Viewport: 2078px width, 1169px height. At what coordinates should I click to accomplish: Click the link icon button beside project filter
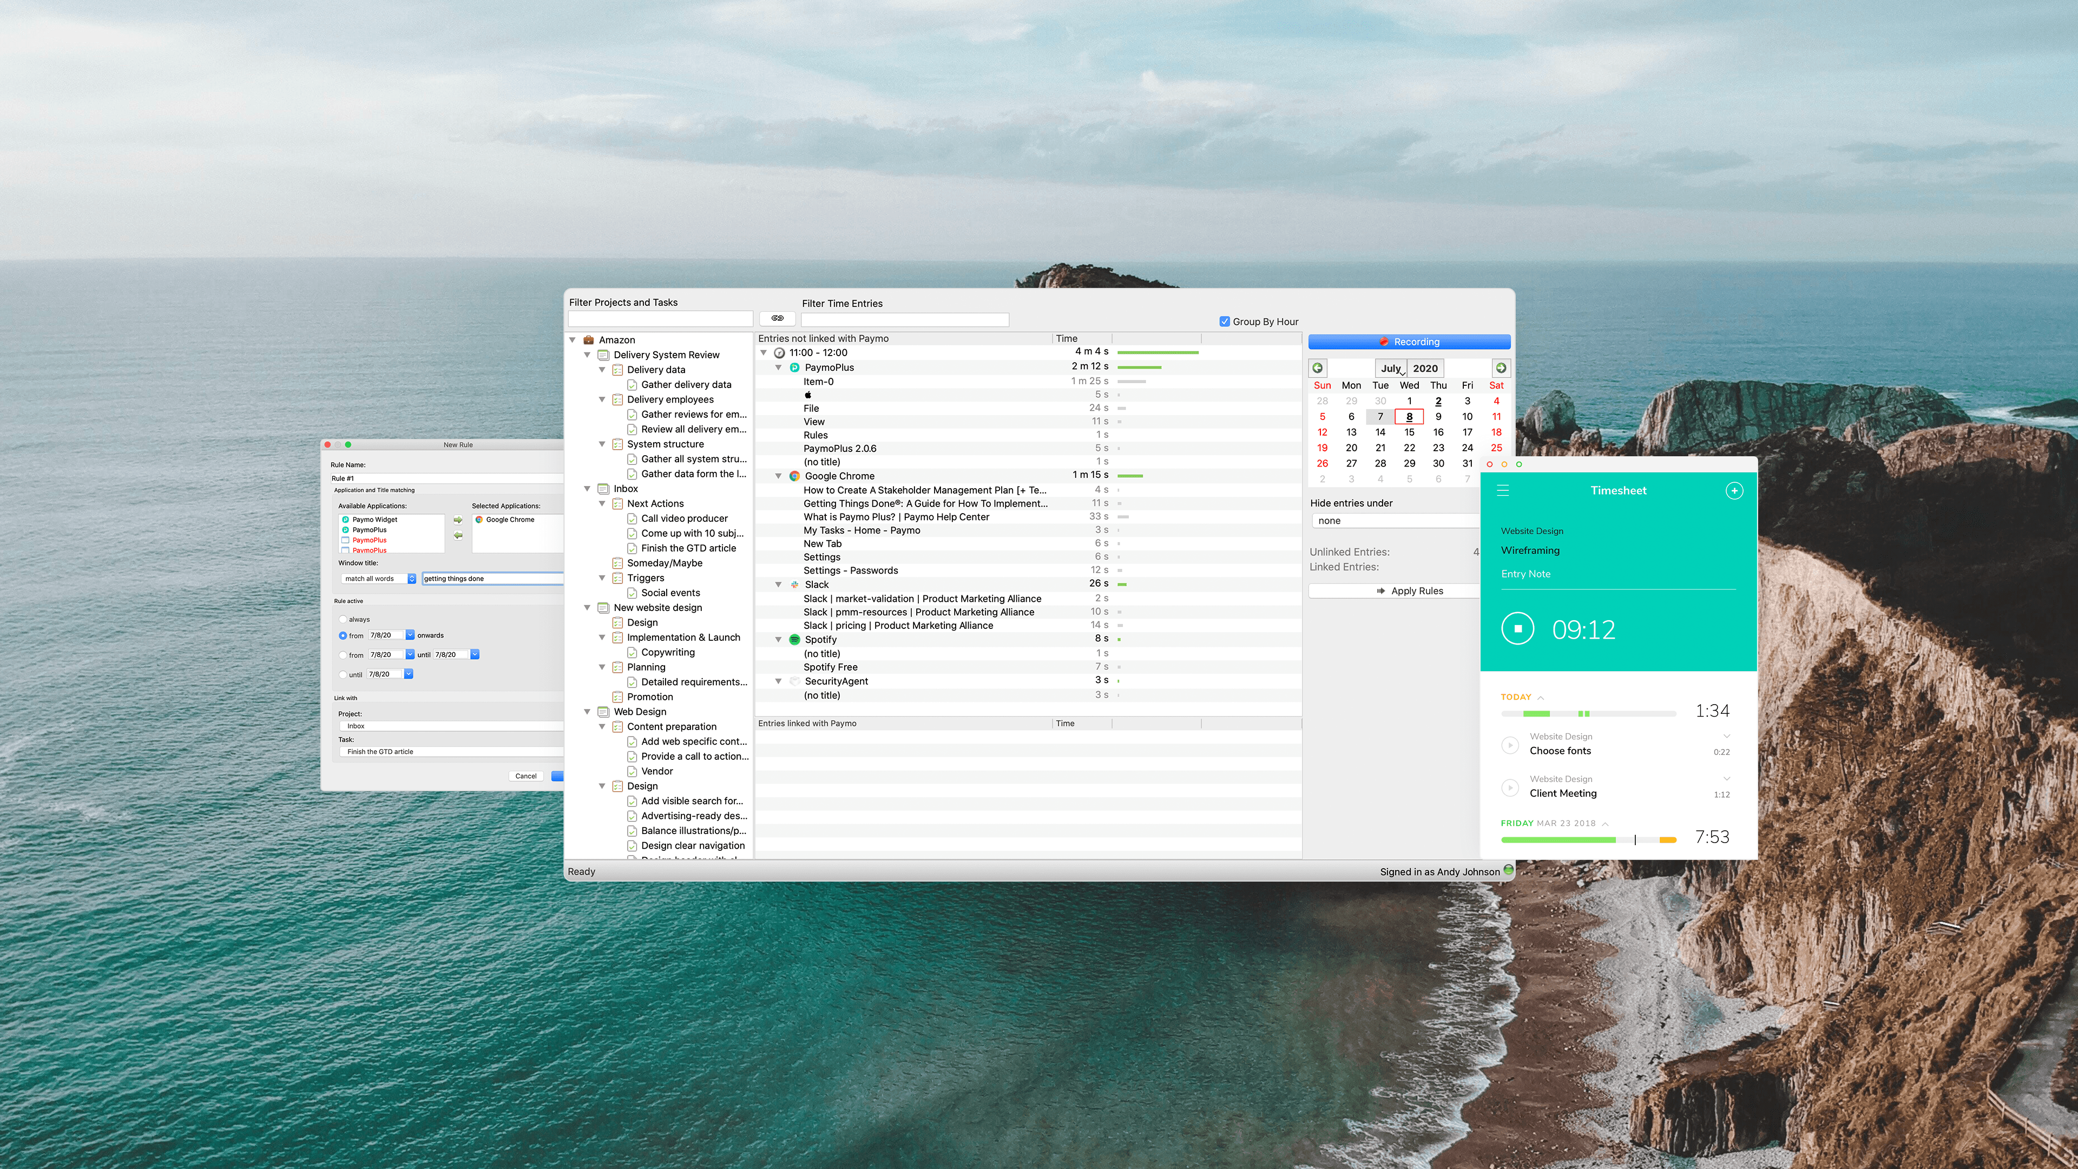[x=777, y=319]
